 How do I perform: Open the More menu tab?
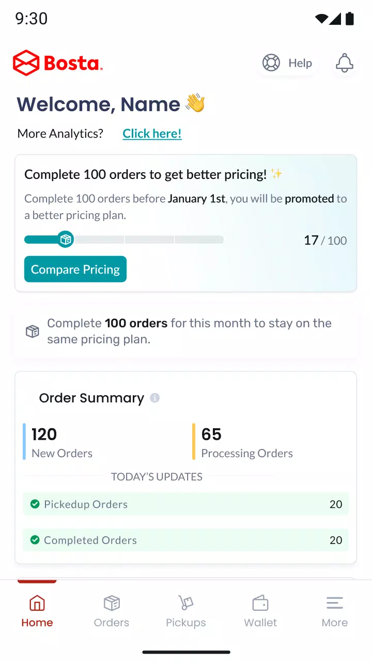click(x=335, y=611)
